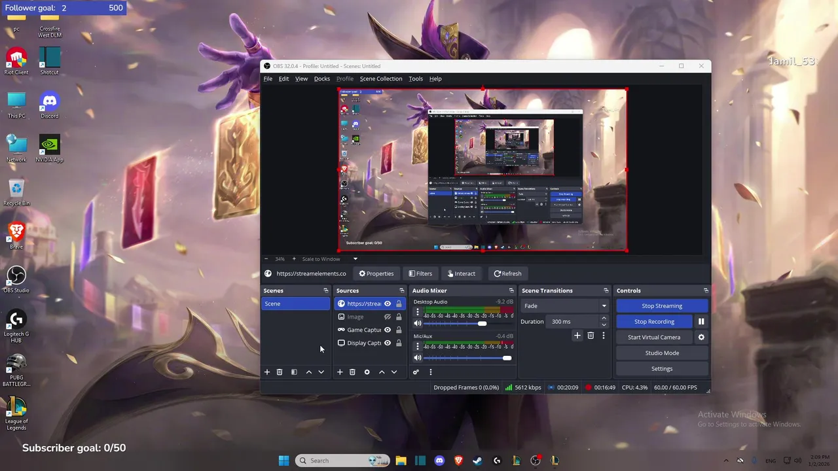This screenshot has width=838, height=471.
Task: Open advanced audio properties gears icon
Action: [416, 372]
